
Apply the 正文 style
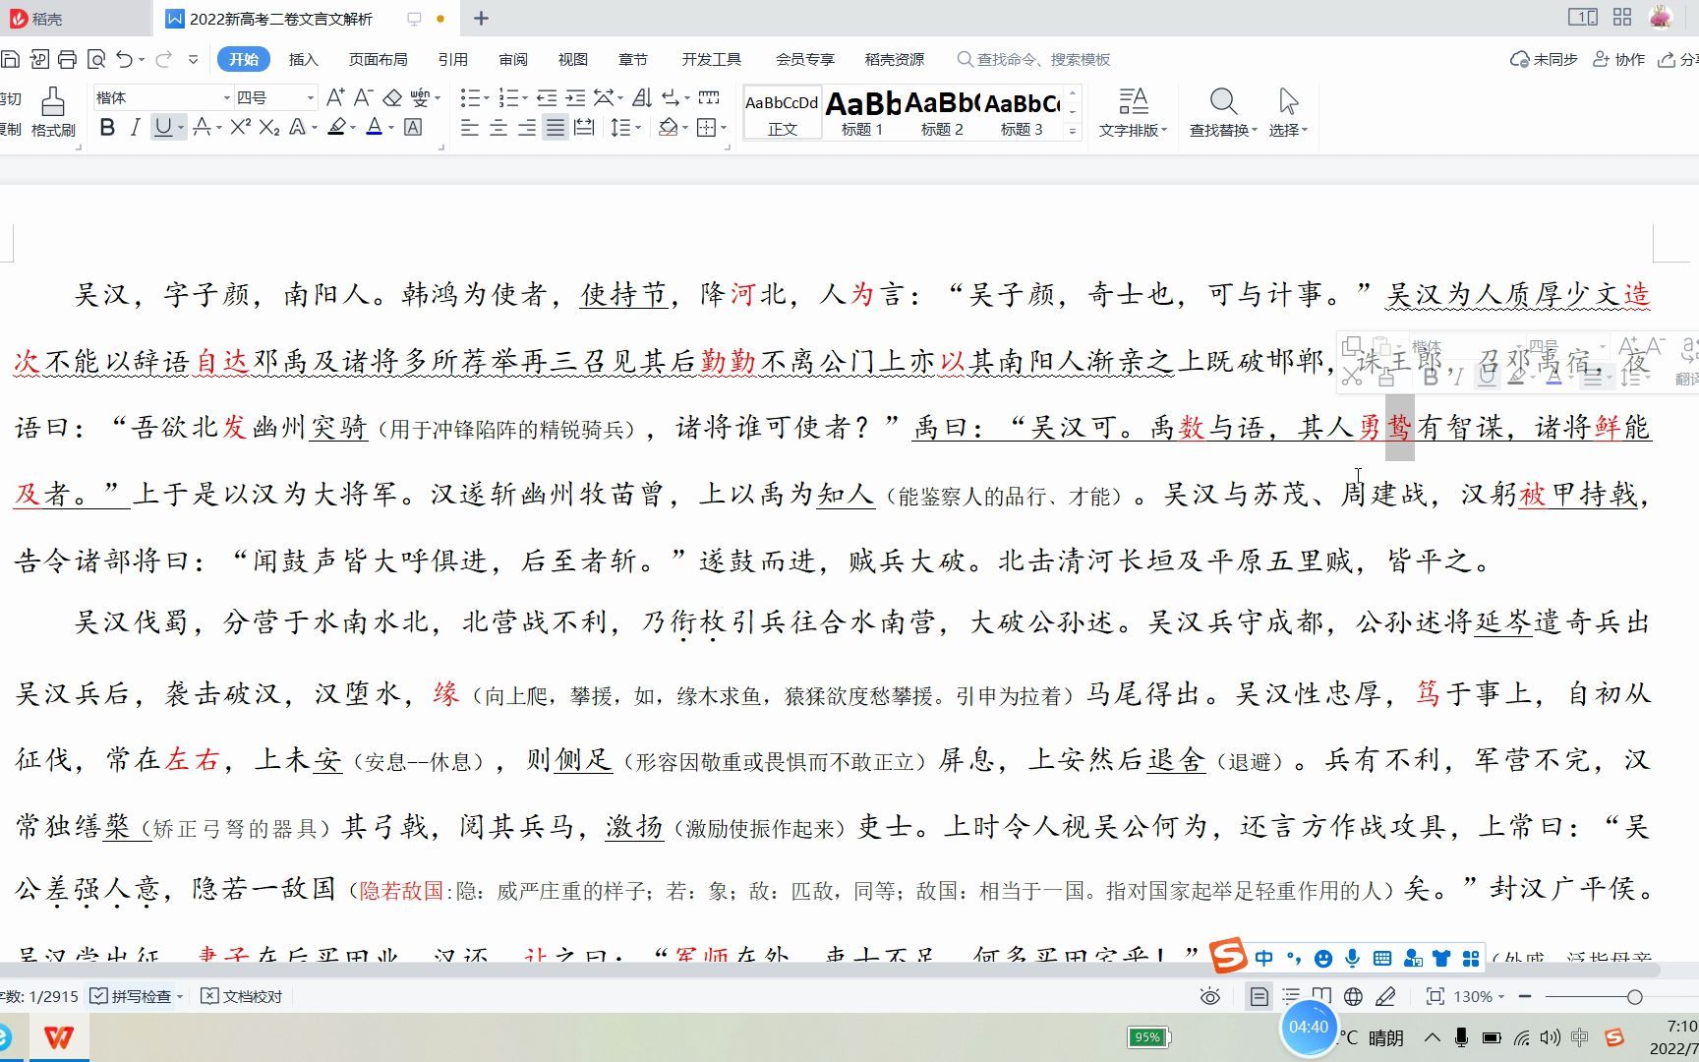[783, 112]
